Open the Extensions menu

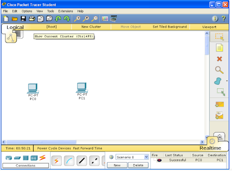point(66,11)
